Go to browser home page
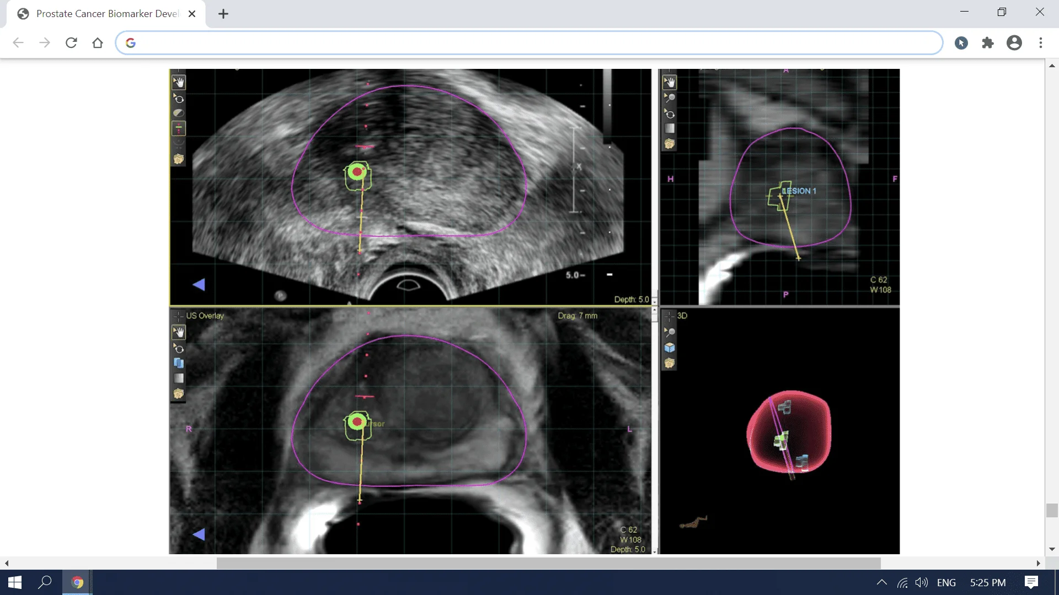Screen dimensions: 1059x595 pyautogui.click(x=98, y=42)
